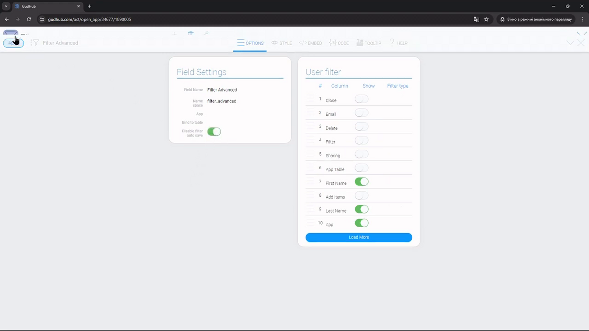
Task: Open the Tooltip tab
Action: pyautogui.click(x=369, y=43)
